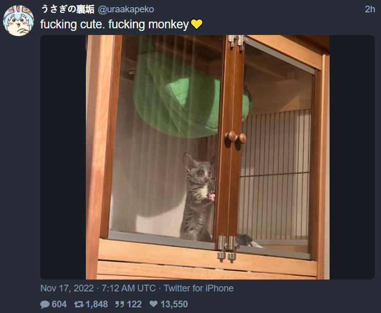The image size is (381, 313).
Task: Click the dark letterbox left of photo
Action: [x=63, y=157]
